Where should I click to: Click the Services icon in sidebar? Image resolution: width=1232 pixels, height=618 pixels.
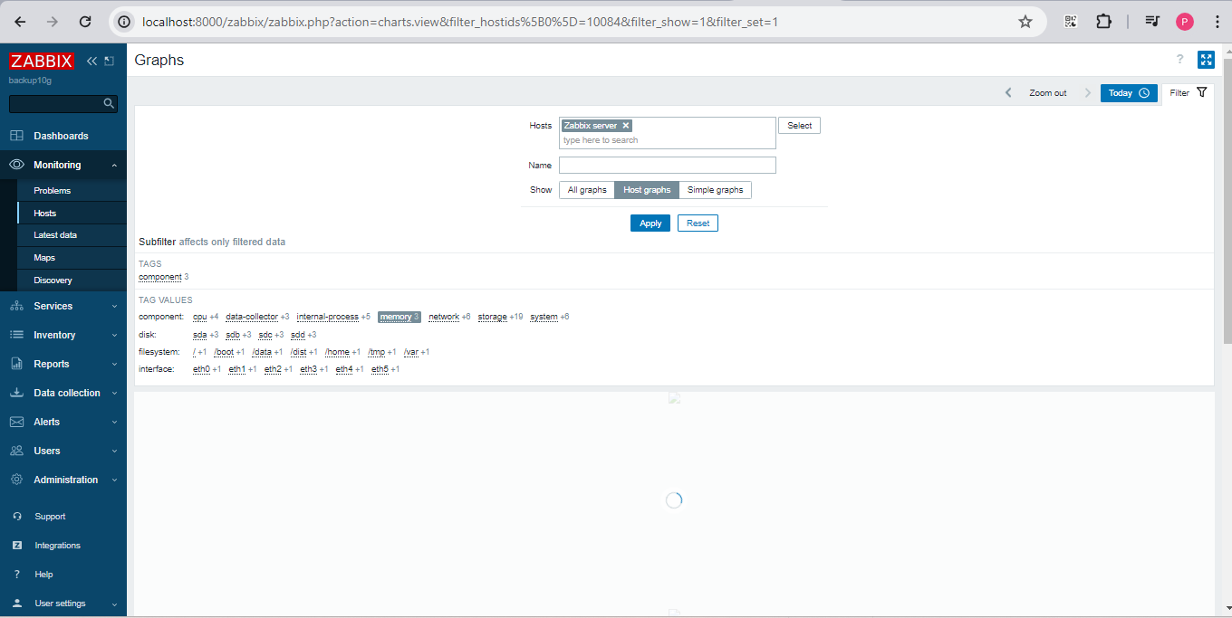[16, 306]
